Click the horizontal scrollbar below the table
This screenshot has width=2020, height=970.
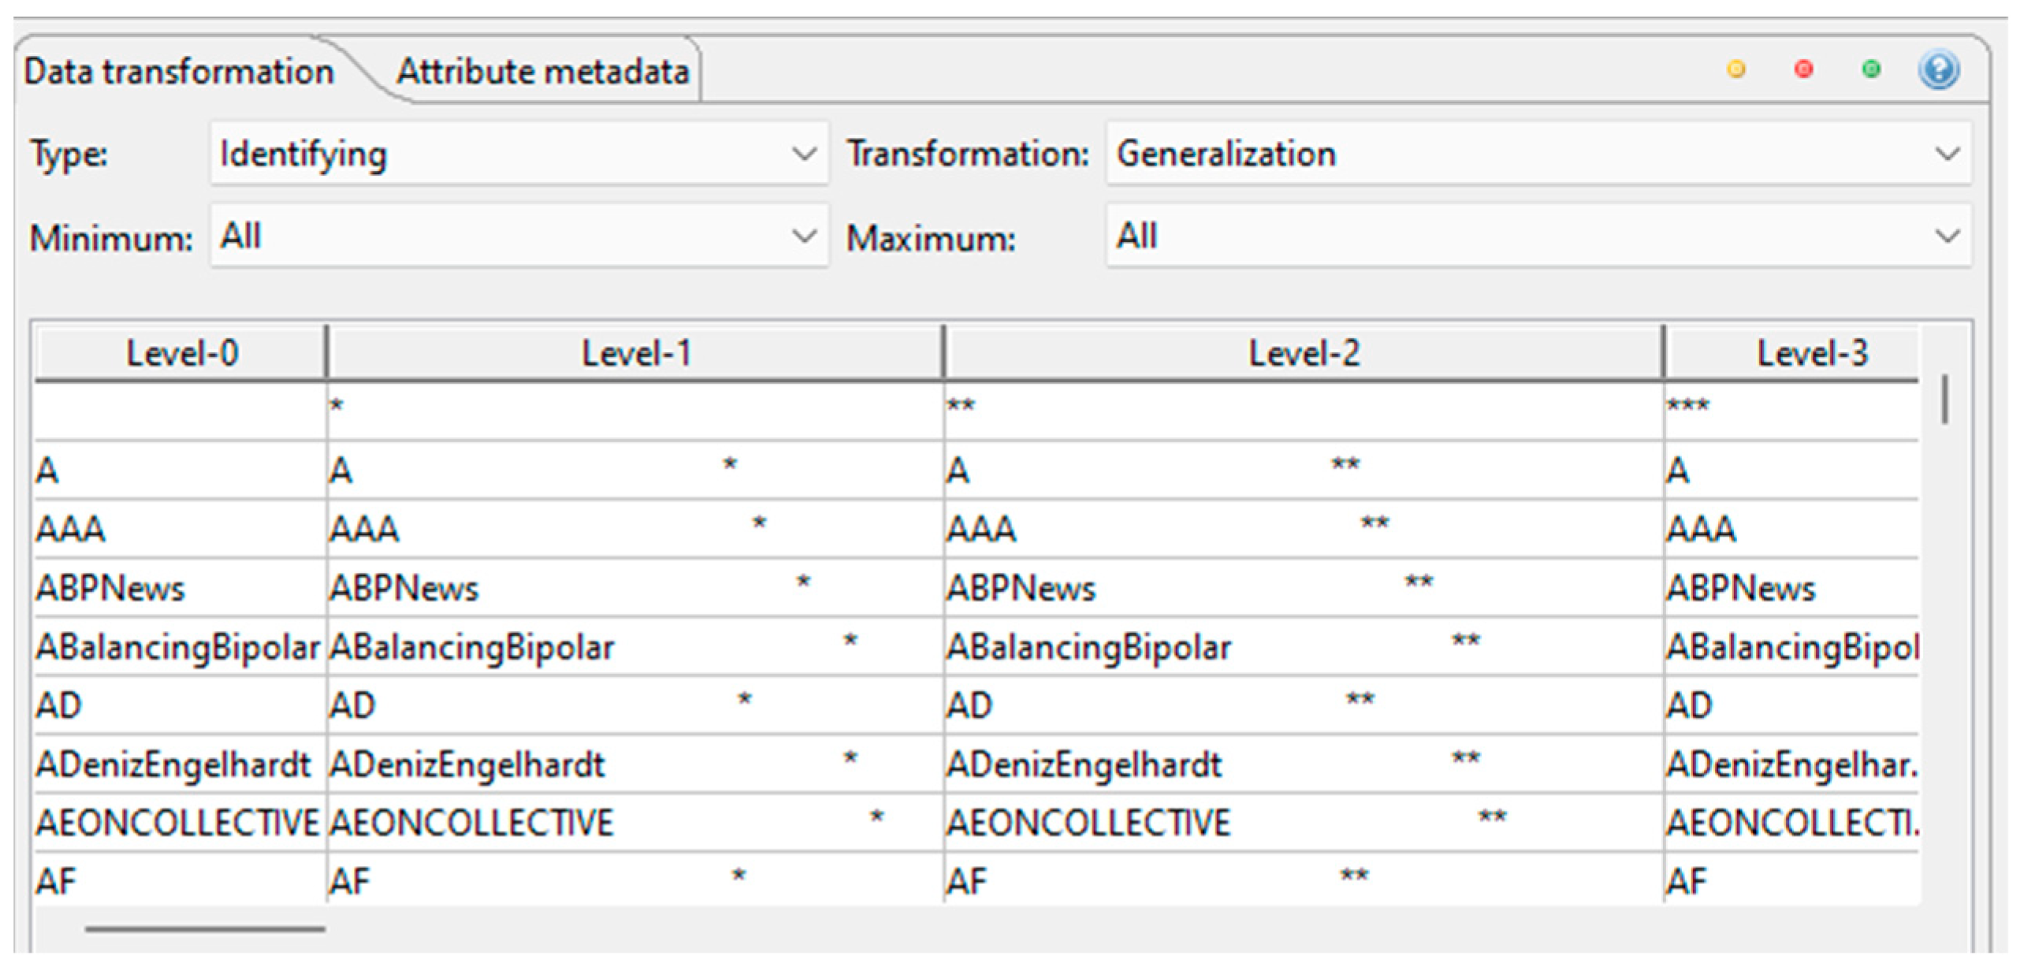pyautogui.click(x=205, y=929)
